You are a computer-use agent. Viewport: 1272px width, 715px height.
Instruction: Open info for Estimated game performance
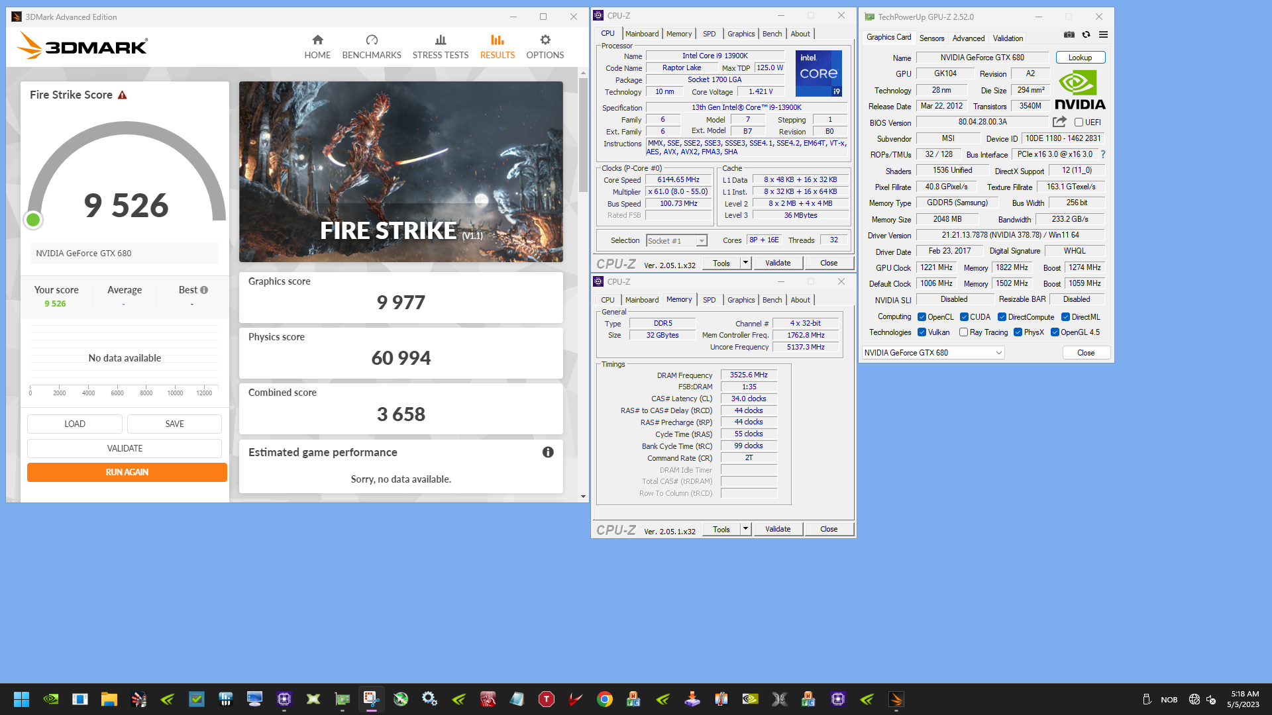point(548,452)
